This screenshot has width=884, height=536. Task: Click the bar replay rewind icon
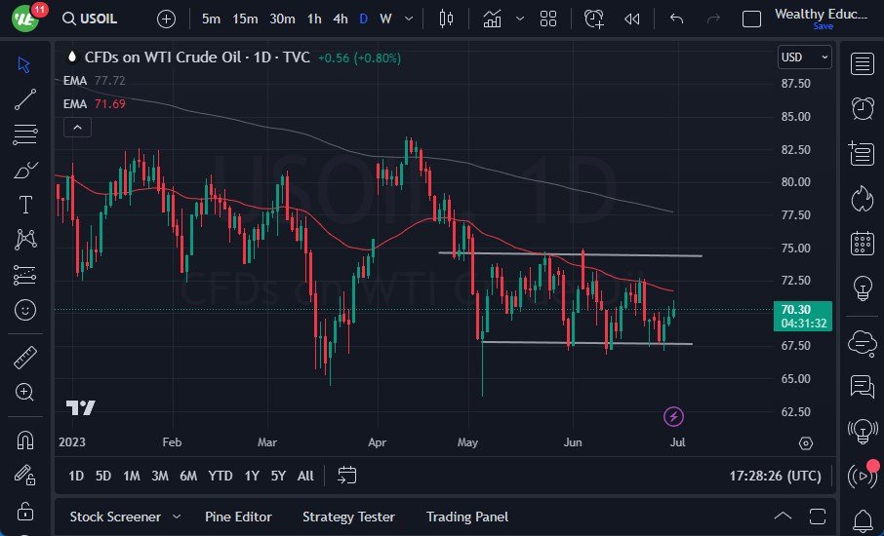point(632,19)
